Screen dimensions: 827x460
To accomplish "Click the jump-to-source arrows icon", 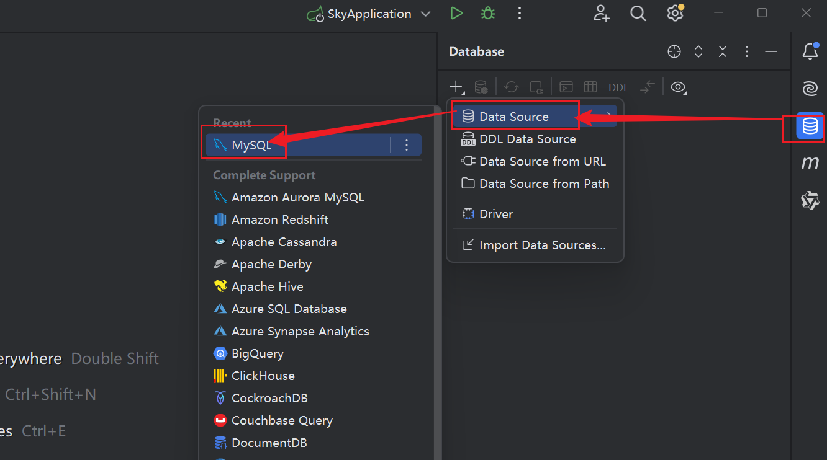I will click(x=648, y=87).
